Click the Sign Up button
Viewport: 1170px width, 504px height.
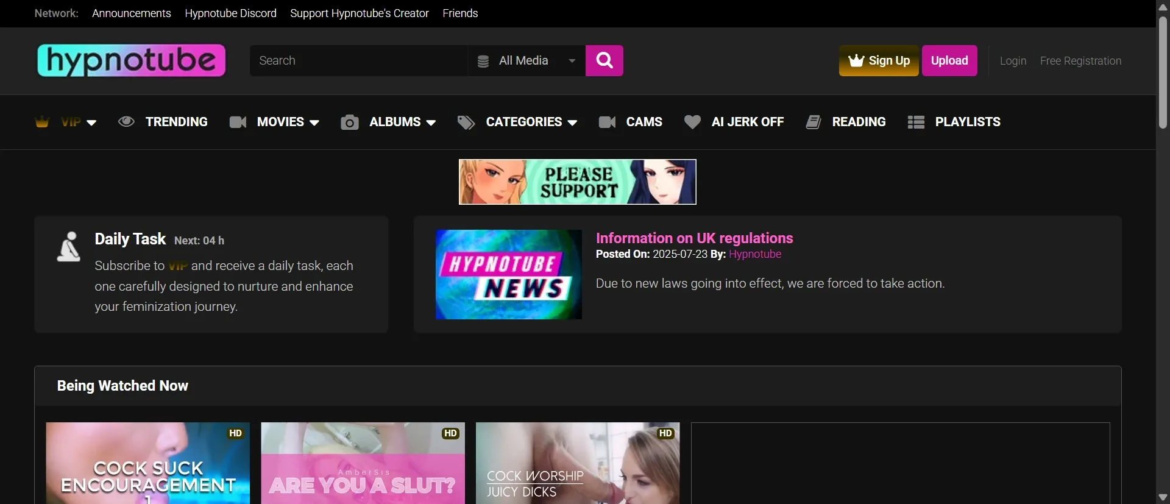click(879, 60)
